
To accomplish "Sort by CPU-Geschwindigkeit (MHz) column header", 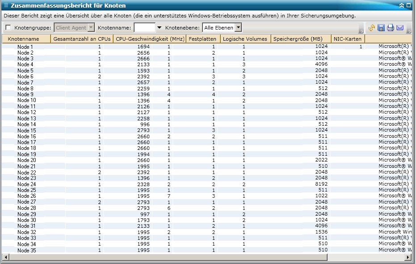I will click(150, 39).
